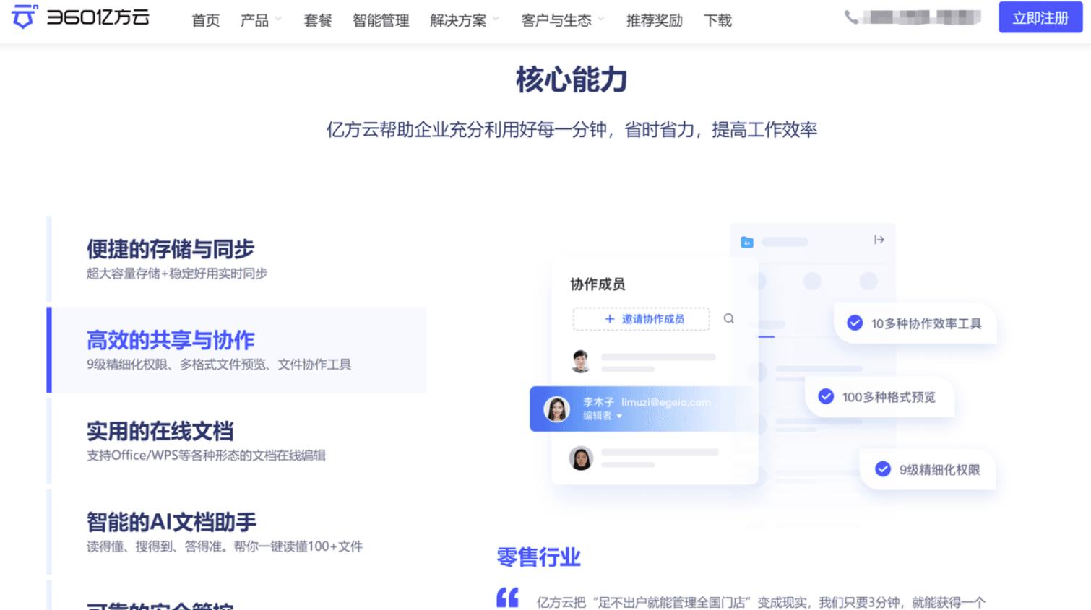
Task: Click the blue quotation mark icon
Action: (x=508, y=598)
